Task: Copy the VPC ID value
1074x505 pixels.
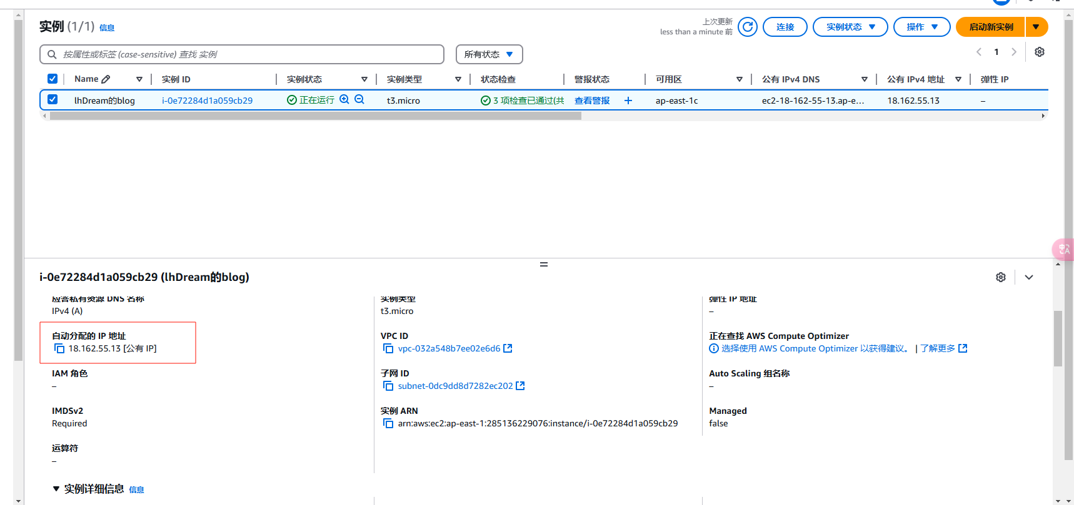Action: (x=388, y=348)
